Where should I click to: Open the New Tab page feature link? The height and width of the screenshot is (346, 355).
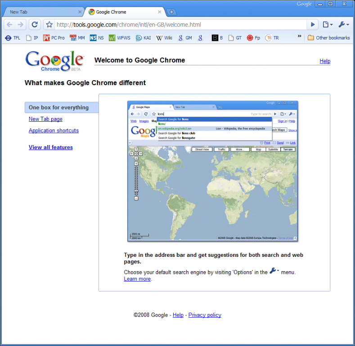[x=45, y=119]
